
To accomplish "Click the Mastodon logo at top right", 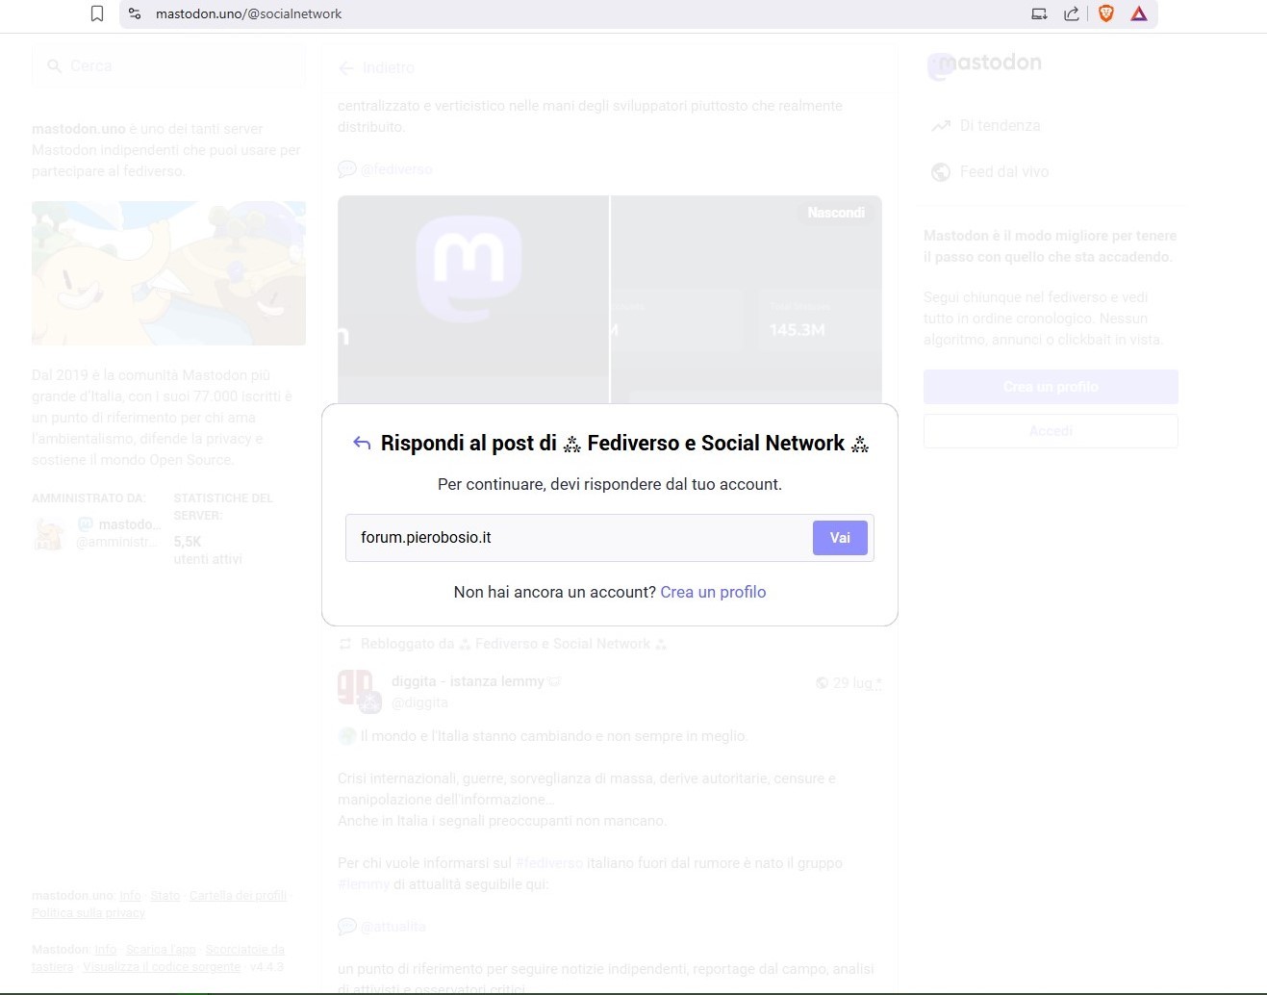I will point(983,64).
